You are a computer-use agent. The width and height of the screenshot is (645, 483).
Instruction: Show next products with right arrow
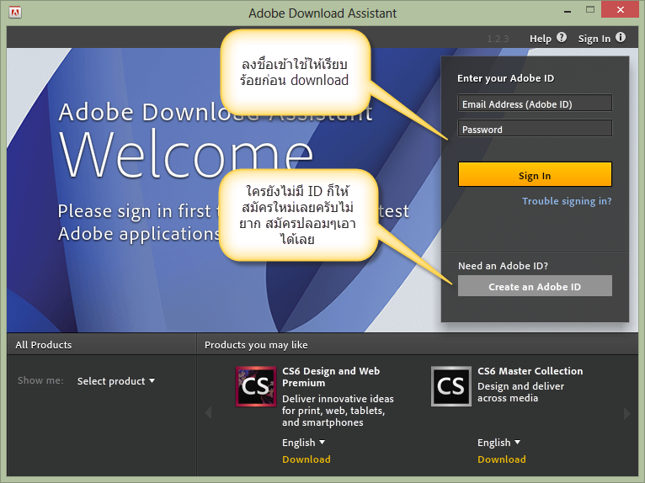[x=626, y=413]
